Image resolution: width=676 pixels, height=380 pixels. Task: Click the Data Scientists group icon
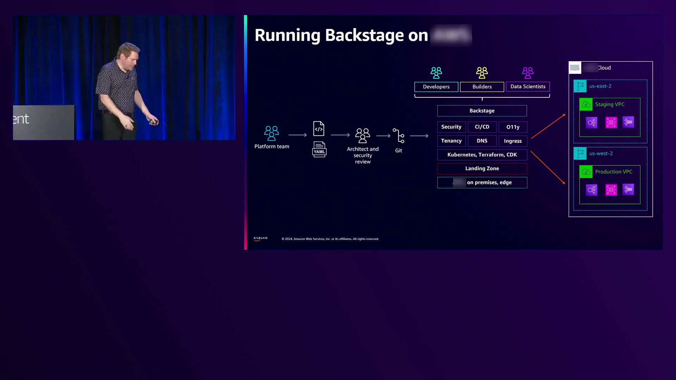pos(528,73)
